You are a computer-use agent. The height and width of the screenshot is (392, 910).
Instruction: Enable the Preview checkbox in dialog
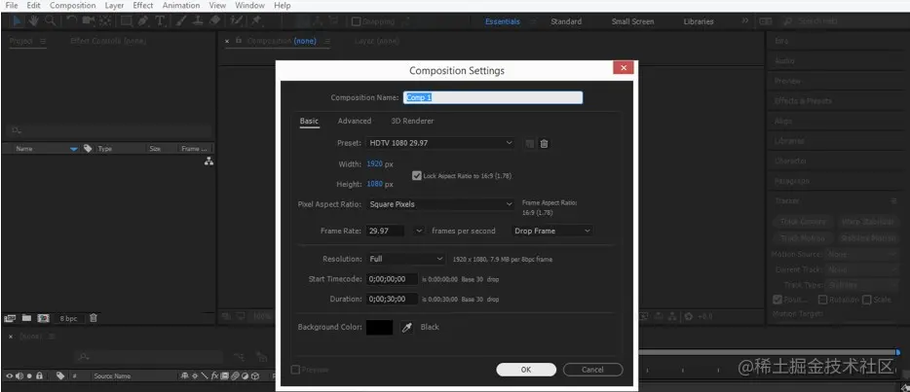tap(295, 370)
